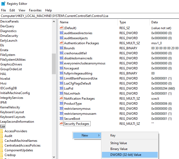Select the Lsa key in tree
Viewport: 179px width, 159px height.
tap(3, 126)
